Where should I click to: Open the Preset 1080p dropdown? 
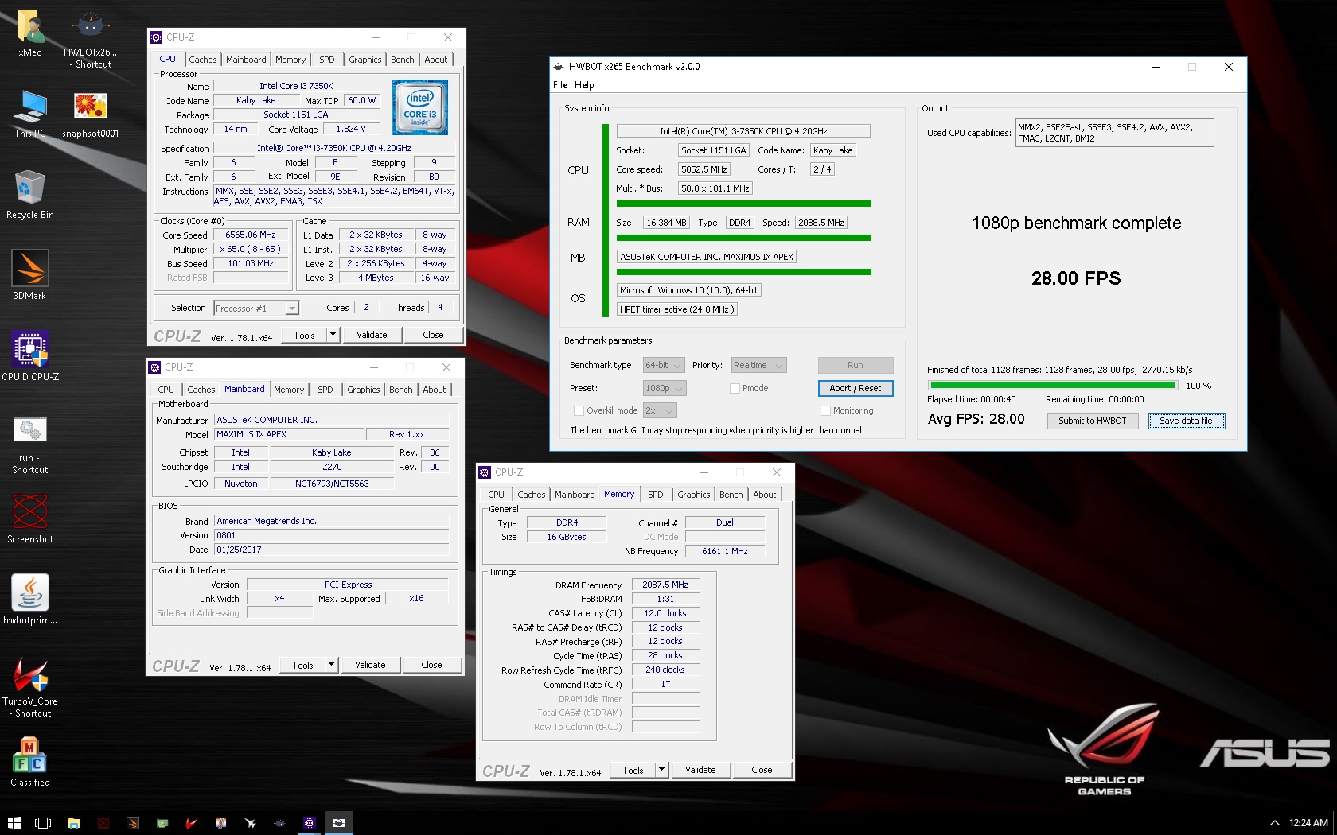tap(665, 388)
